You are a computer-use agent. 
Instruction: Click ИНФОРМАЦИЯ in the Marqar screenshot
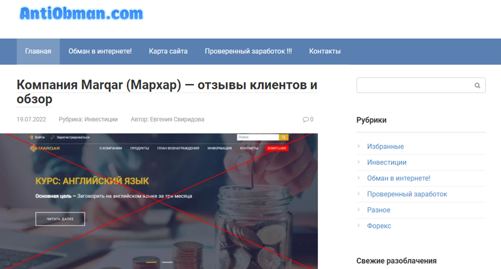click(x=219, y=148)
